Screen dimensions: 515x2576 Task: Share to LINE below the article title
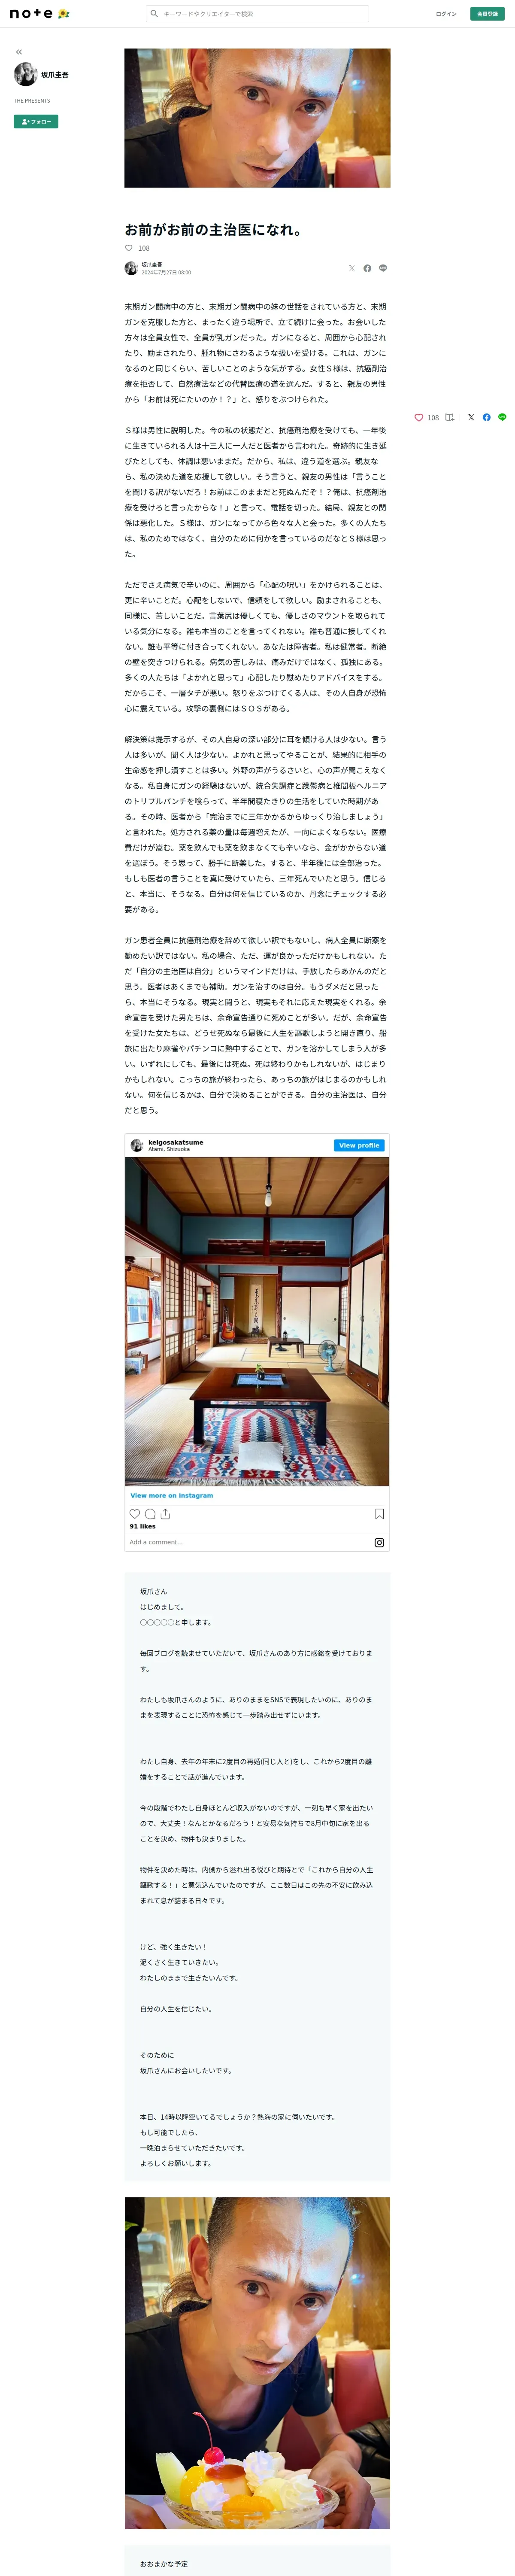(383, 268)
